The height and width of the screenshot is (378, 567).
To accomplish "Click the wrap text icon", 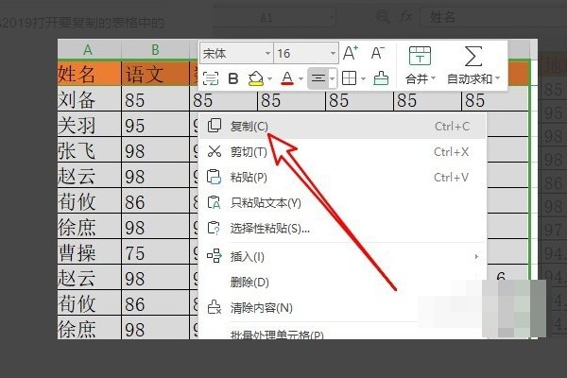I will 211,78.
